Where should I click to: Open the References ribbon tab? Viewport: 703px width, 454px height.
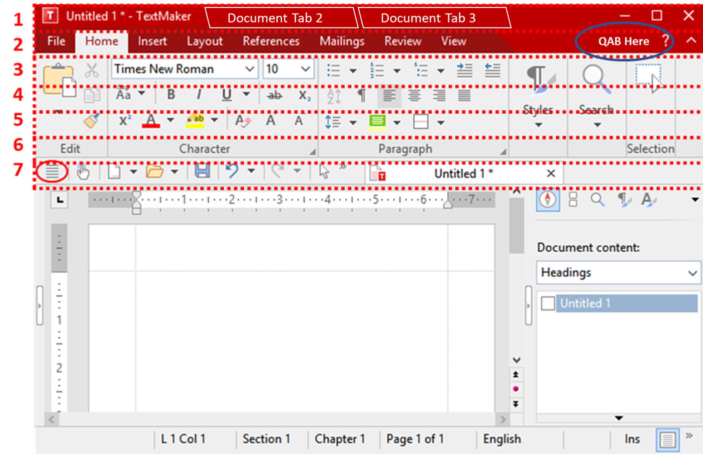(271, 41)
